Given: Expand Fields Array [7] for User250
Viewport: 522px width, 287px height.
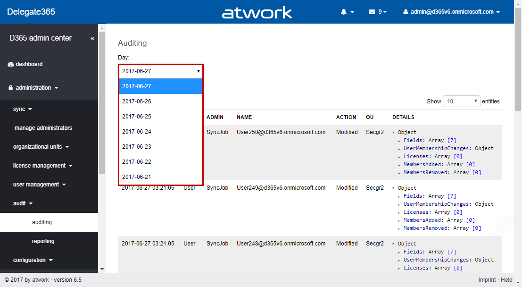Looking at the screenshot, I should (x=399, y=140).
